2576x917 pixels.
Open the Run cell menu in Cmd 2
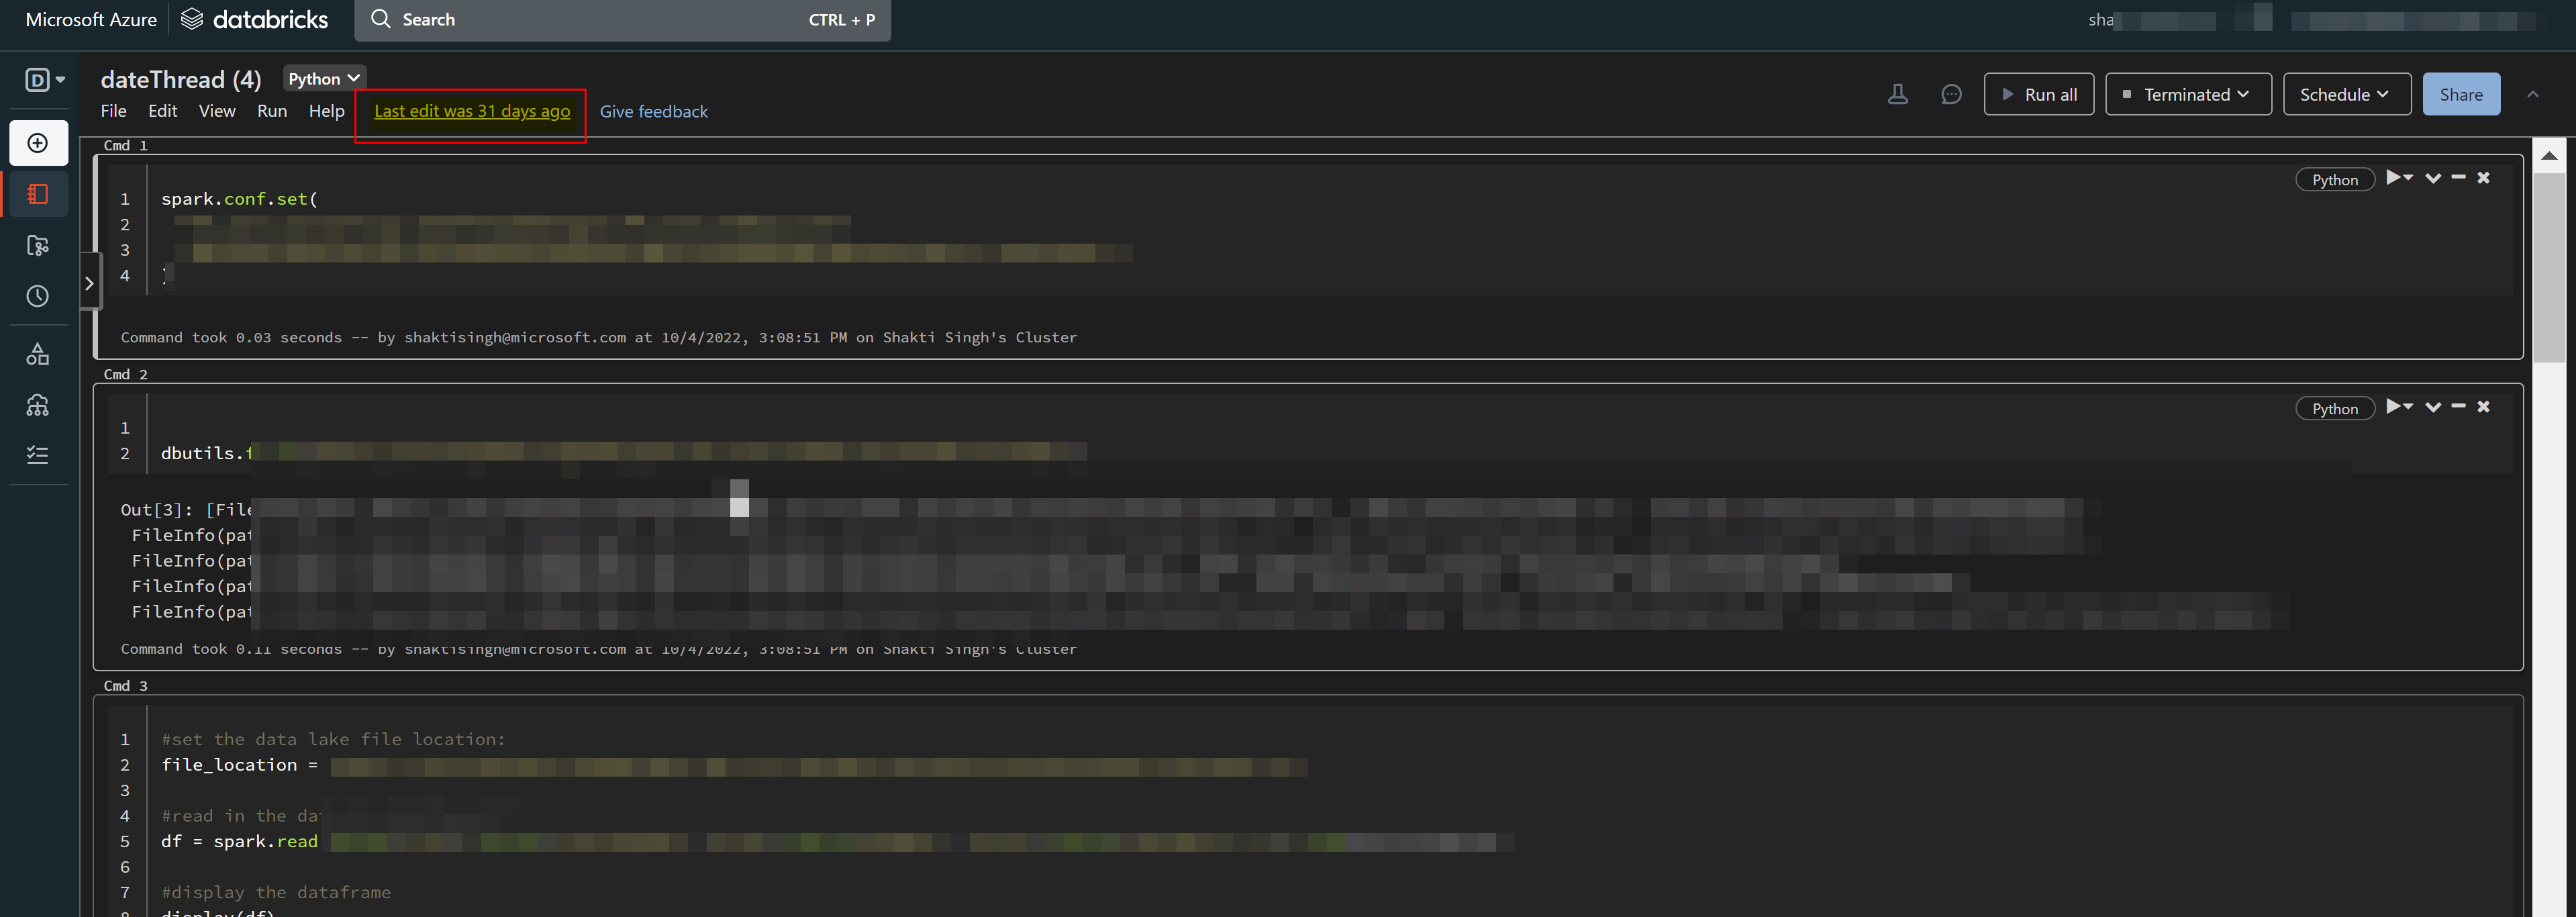coord(2399,406)
